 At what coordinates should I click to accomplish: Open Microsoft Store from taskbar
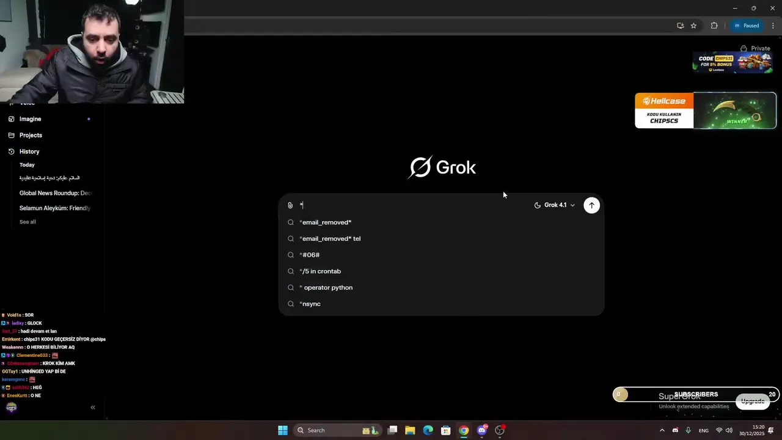446,430
